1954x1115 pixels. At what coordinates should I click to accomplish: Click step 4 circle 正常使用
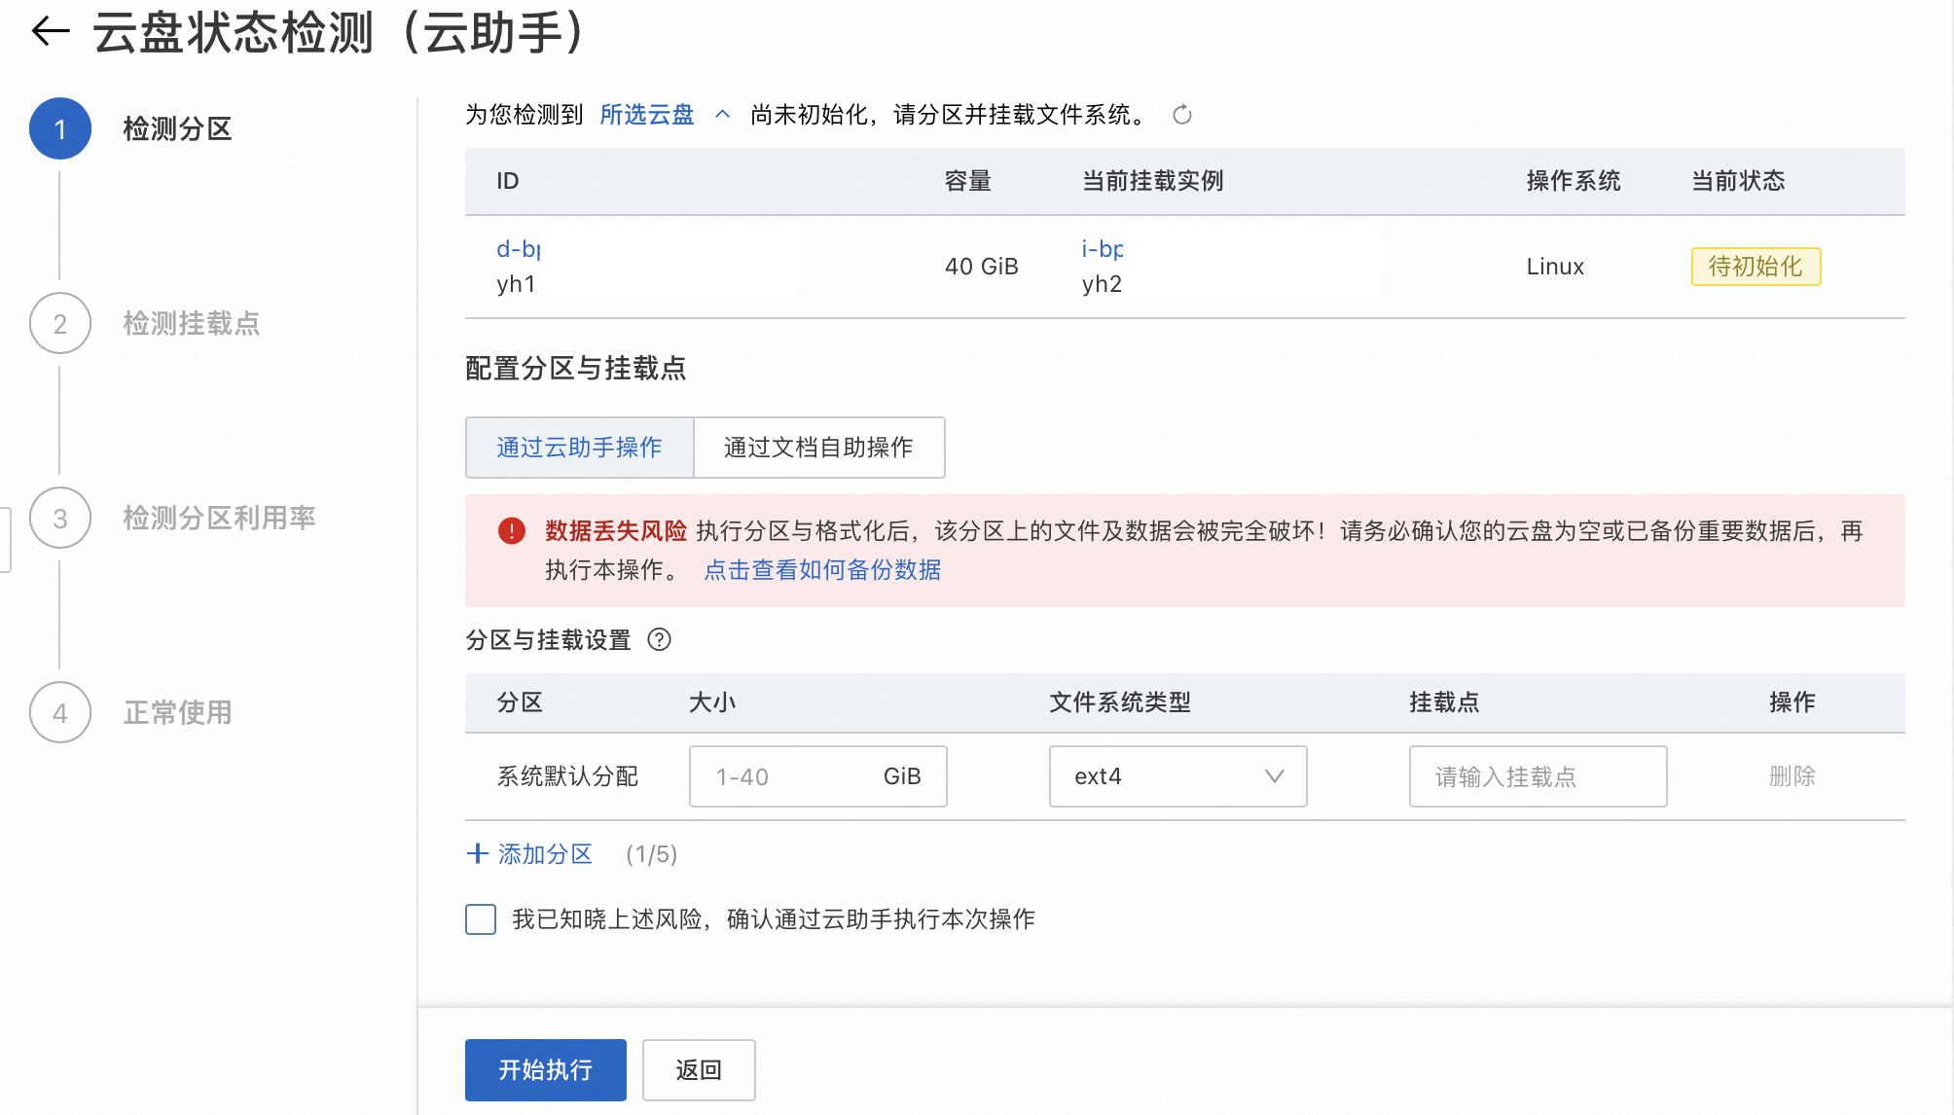coord(60,712)
